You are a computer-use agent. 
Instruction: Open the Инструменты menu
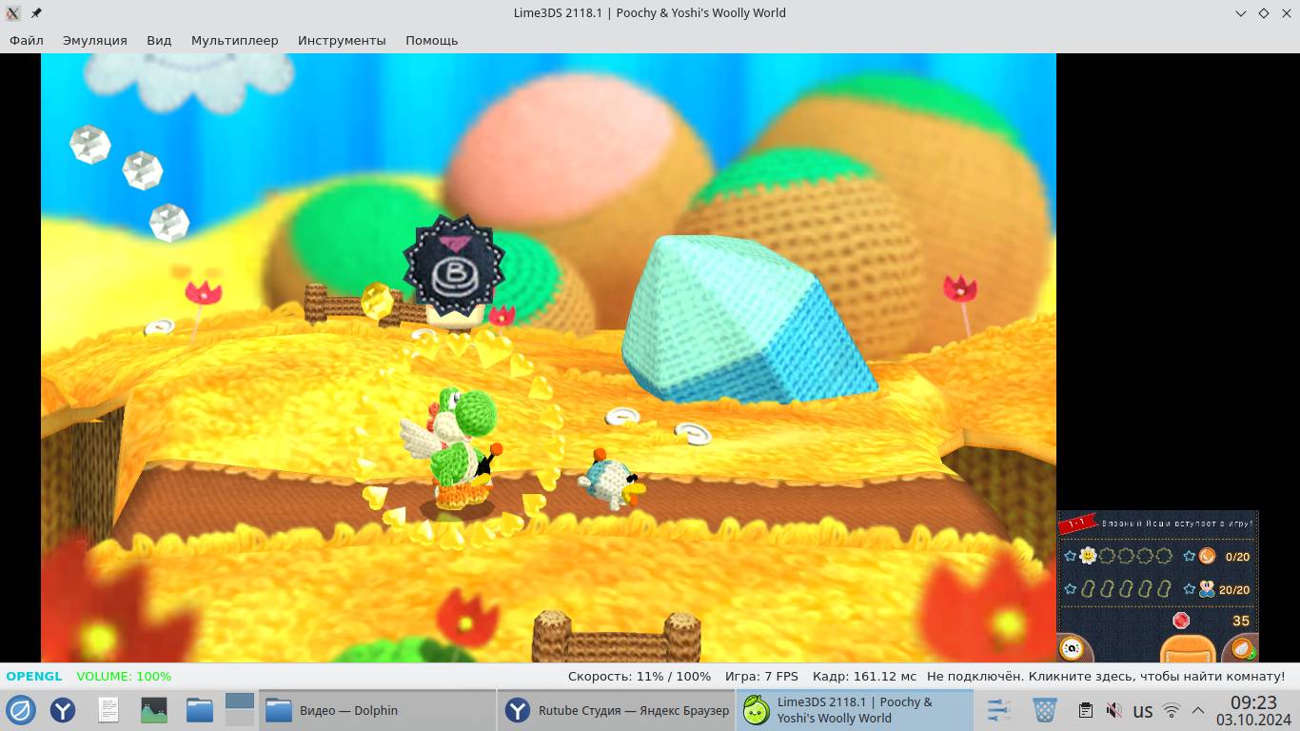(x=342, y=40)
